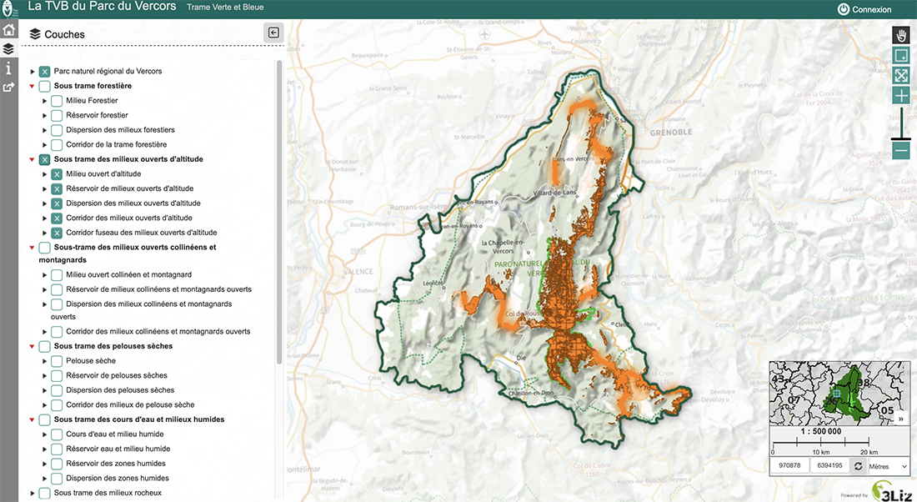
Task: Disable Milieu ouvert d'altitude layer
Action: click(x=55, y=173)
